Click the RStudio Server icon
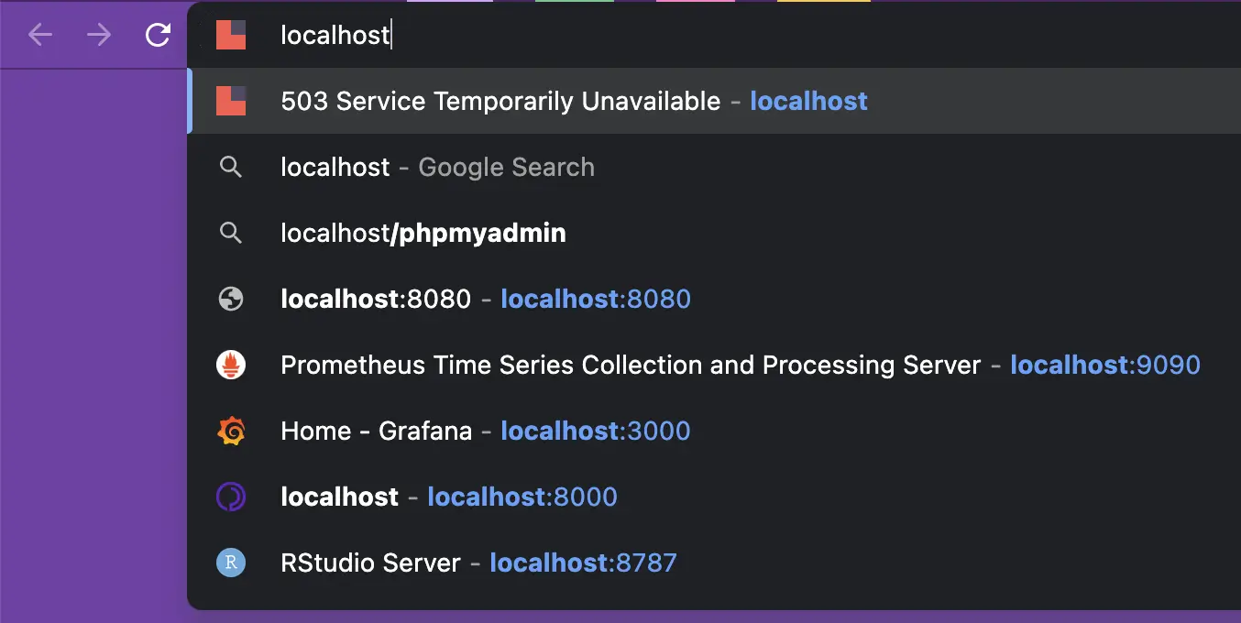 [x=231, y=563]
